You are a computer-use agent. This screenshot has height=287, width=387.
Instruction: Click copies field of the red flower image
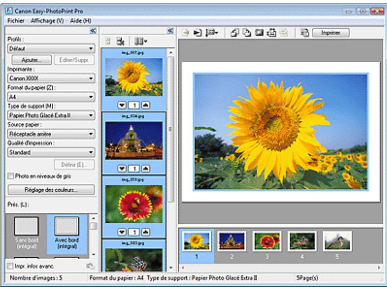pos(134,232)
